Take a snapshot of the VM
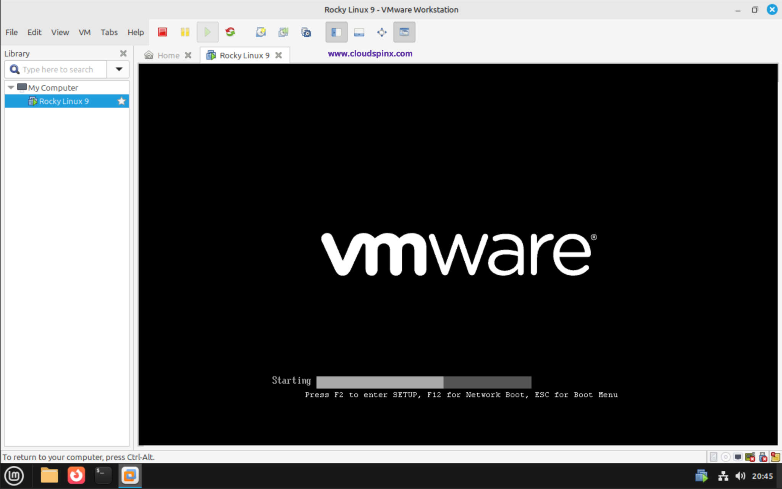Viewport: 782px width, 489px height. [261, 32]
